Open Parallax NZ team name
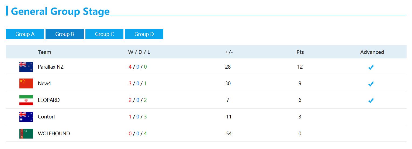Viewport: 412px width, 149px height. [x=51, y=67]
